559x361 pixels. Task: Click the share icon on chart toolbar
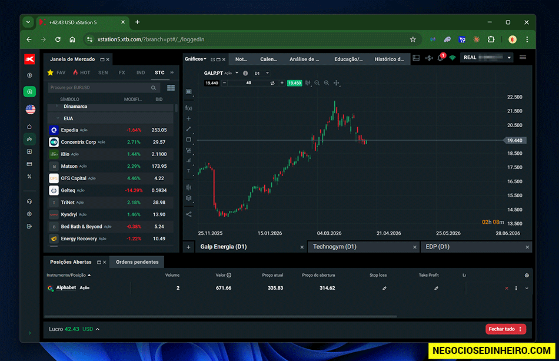pyautogui.click(x=189, y=214)
